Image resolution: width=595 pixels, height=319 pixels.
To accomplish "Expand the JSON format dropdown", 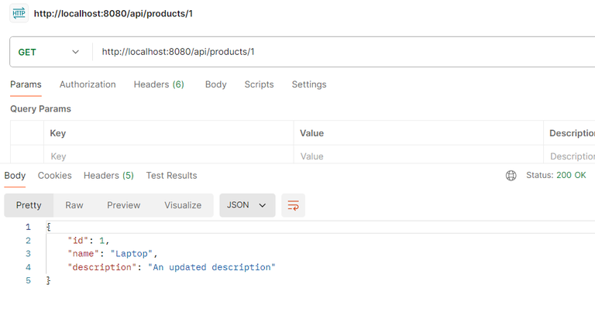I will click(x=247, y=205).
